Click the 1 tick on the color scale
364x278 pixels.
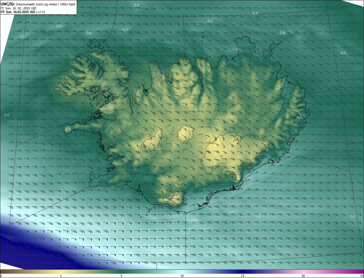[61, 276]
